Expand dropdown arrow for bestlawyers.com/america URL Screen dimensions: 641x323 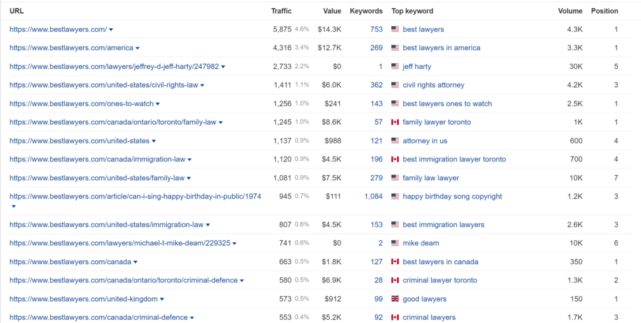tap(138, 48)
